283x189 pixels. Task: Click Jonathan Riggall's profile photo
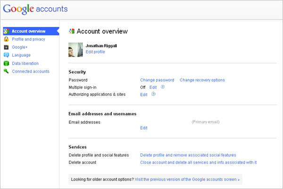(x=76, y=49)
